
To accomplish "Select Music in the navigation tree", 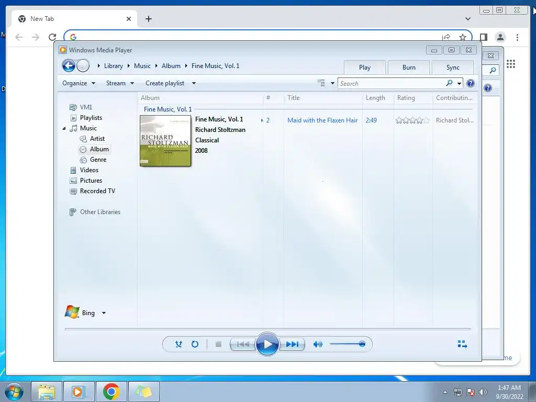I will point(88,128).
